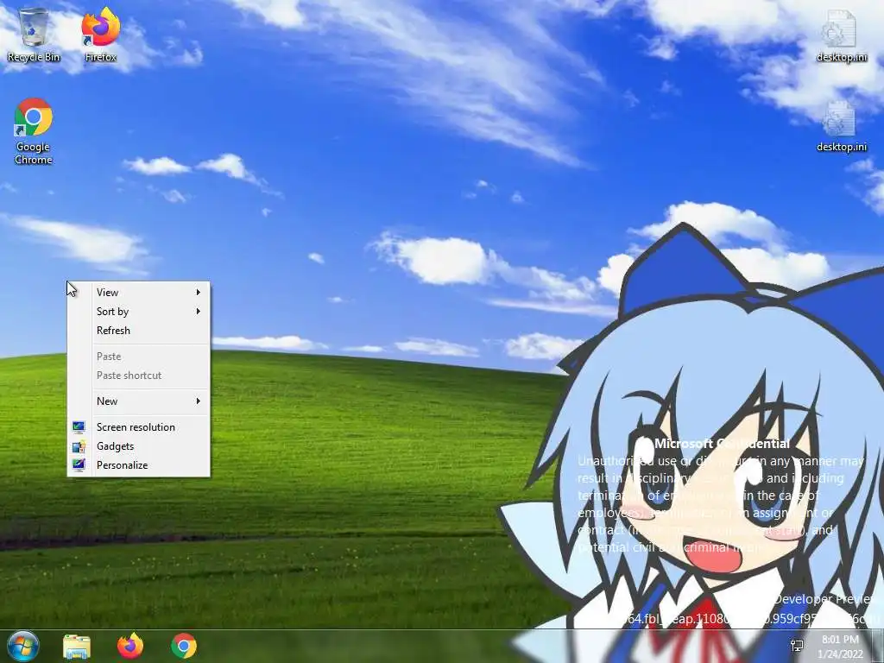
Task: Click the Gadgets icon in context menu
Action: point(79,446)
